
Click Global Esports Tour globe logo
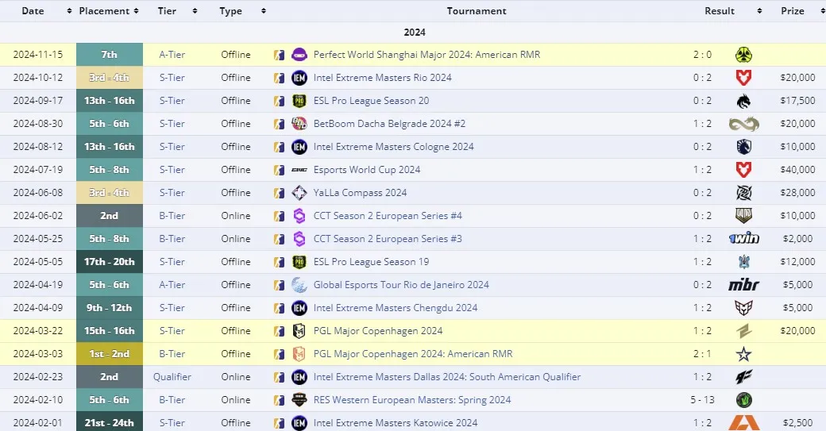click(x=299, y=285)
